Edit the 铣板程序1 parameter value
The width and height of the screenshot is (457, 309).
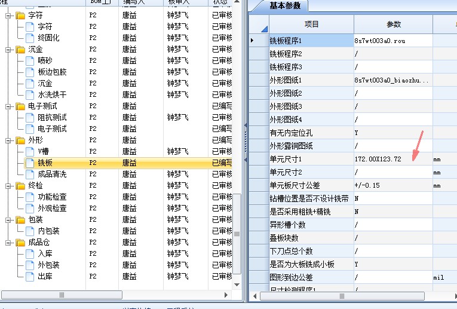click(x=393, y=41)
